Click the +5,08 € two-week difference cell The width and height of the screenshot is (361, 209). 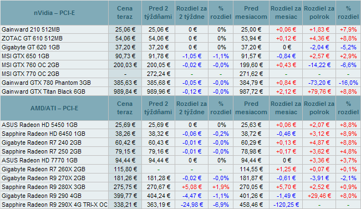[x=191, y=187]
